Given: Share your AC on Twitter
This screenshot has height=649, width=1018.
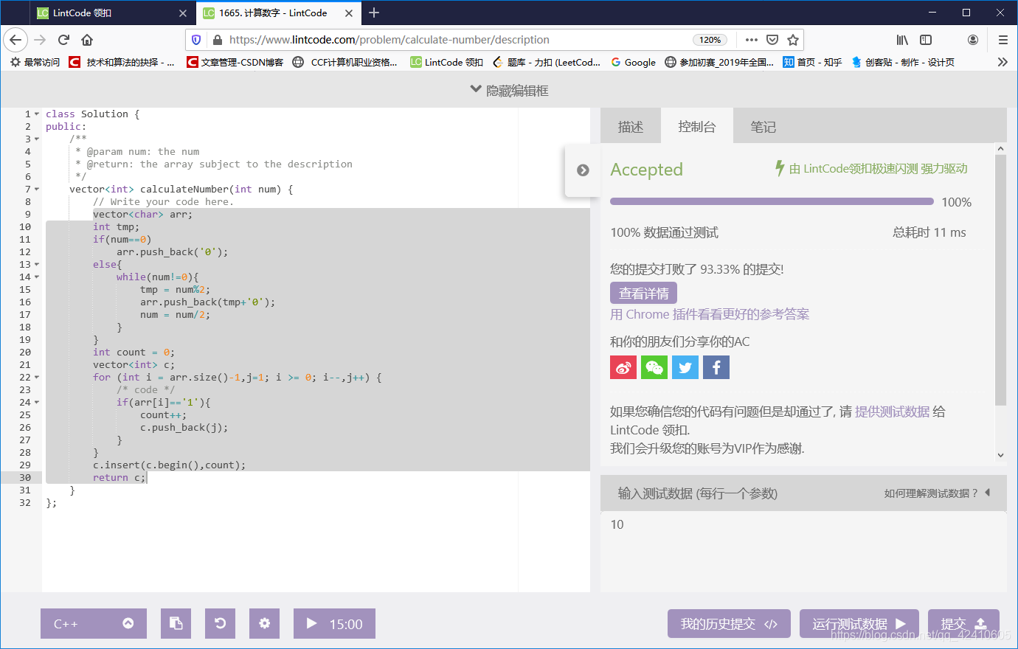Looking at the screenshot, I should [685, 367].
